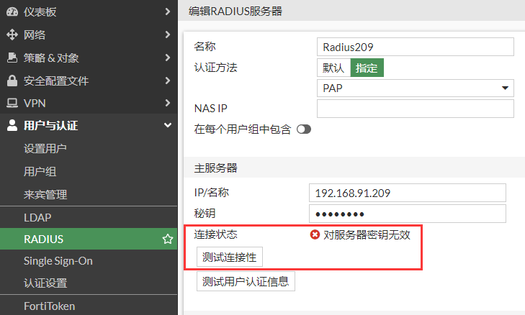
Task: Click the RADIUS favorite star icon
Action: [x=167, y=239]
